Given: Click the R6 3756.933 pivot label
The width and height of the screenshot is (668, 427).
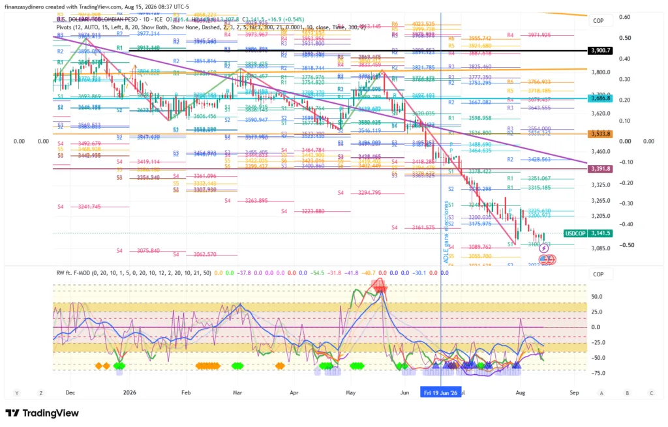Looking at the screenshot, I should pos(530,81).
